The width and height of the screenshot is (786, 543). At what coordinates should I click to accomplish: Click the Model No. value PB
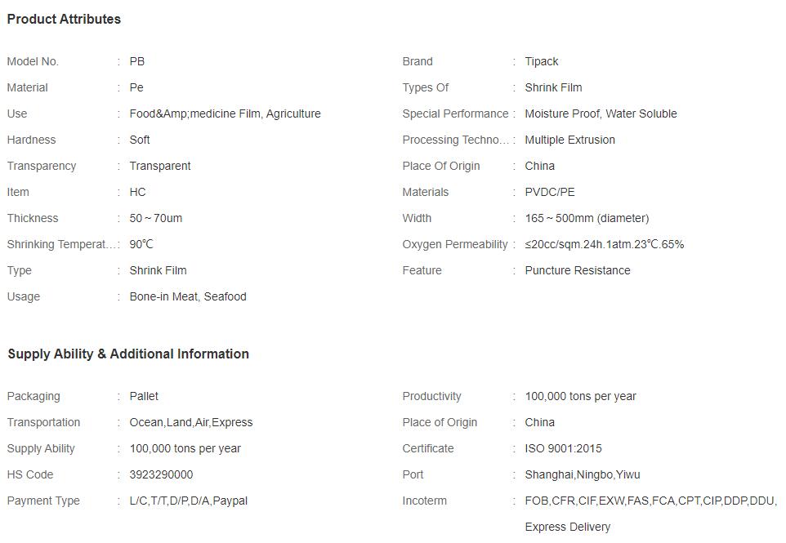coord(136,61)
